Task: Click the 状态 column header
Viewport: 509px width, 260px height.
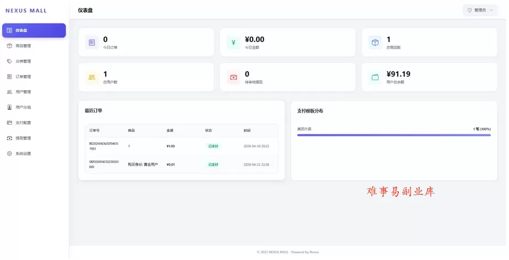Action: [x=209, y=130]
